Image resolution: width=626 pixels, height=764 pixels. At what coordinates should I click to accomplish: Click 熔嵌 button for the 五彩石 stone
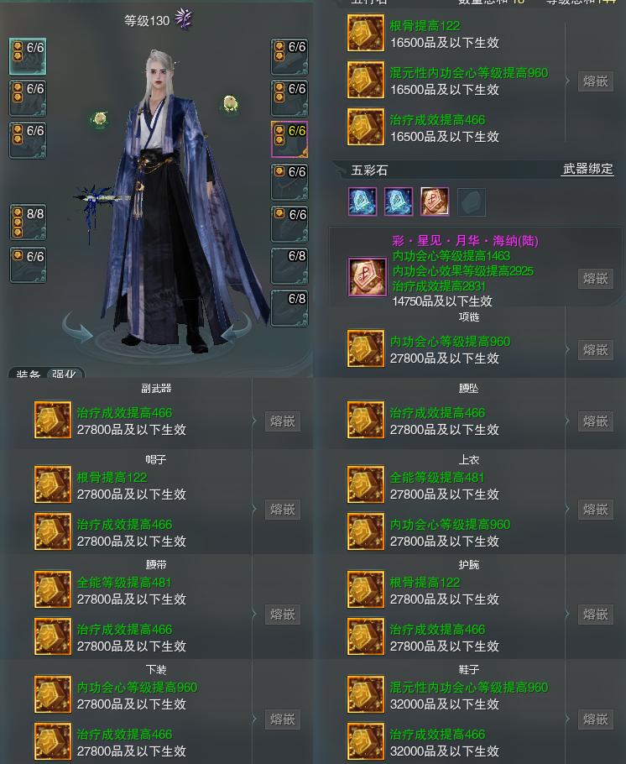pyautogui.click(x=595, y=278)
